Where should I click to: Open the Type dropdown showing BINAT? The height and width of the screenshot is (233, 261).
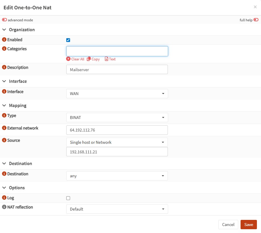pyautogui.click(x=117, y=118)
